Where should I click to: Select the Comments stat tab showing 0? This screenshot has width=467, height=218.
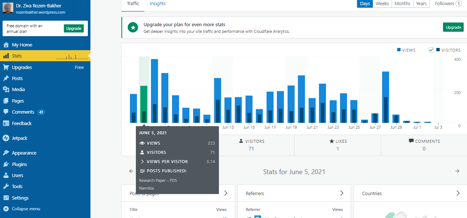[424, 145]
